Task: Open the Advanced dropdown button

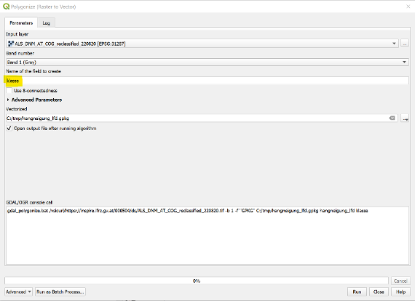Action: pyautogui.click(x=18, y=292)
